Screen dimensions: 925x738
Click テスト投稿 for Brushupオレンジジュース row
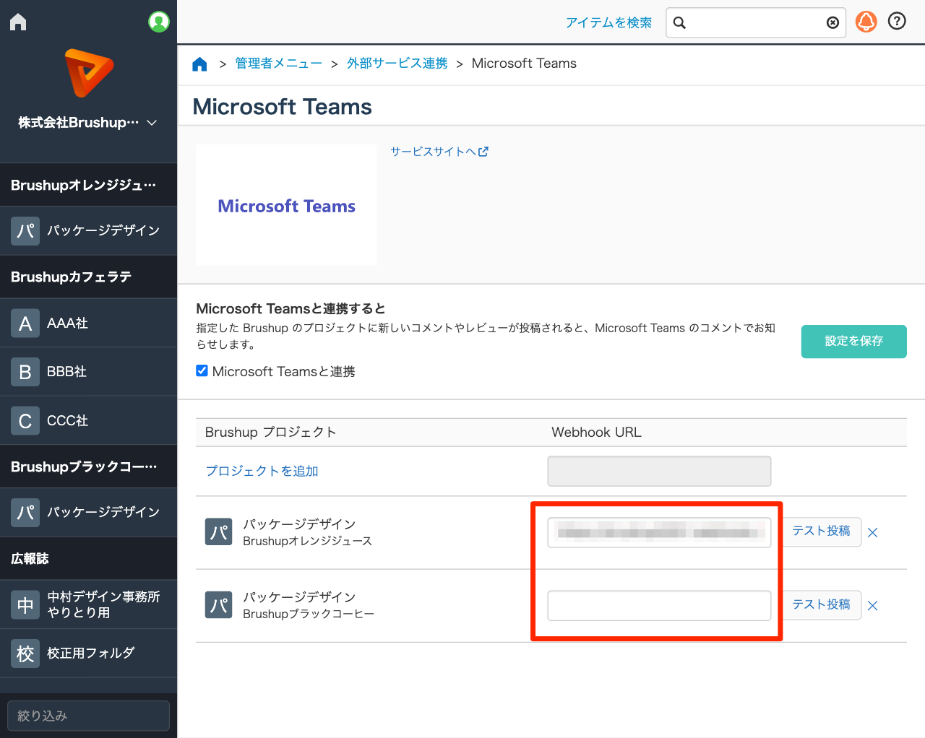[822, 531]
